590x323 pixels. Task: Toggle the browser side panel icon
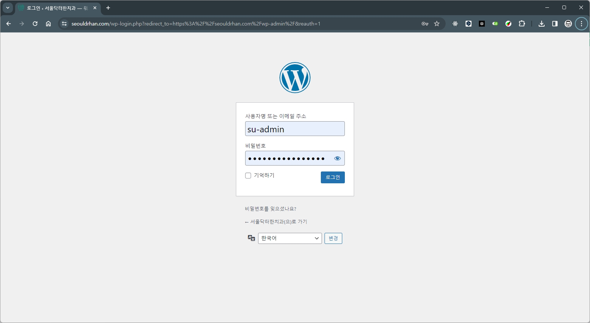(x=555, y=24)
